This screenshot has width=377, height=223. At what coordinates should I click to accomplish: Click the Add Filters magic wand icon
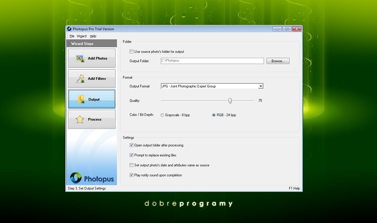80,79
